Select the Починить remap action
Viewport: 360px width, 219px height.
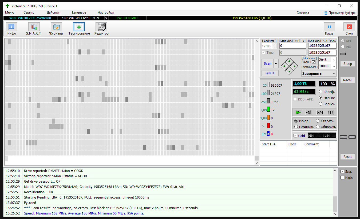pos(296,127)
